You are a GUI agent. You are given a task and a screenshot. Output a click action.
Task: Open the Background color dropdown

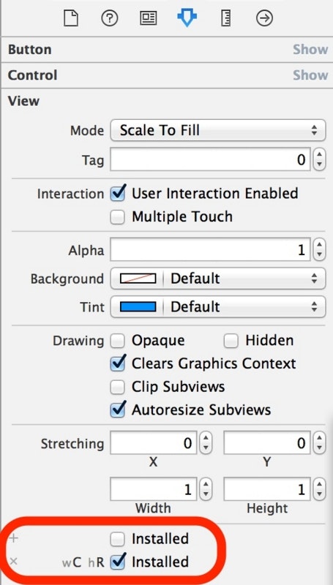pos(218,279)
